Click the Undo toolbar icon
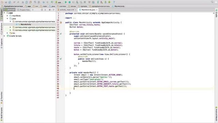 (x=14, y=2)
